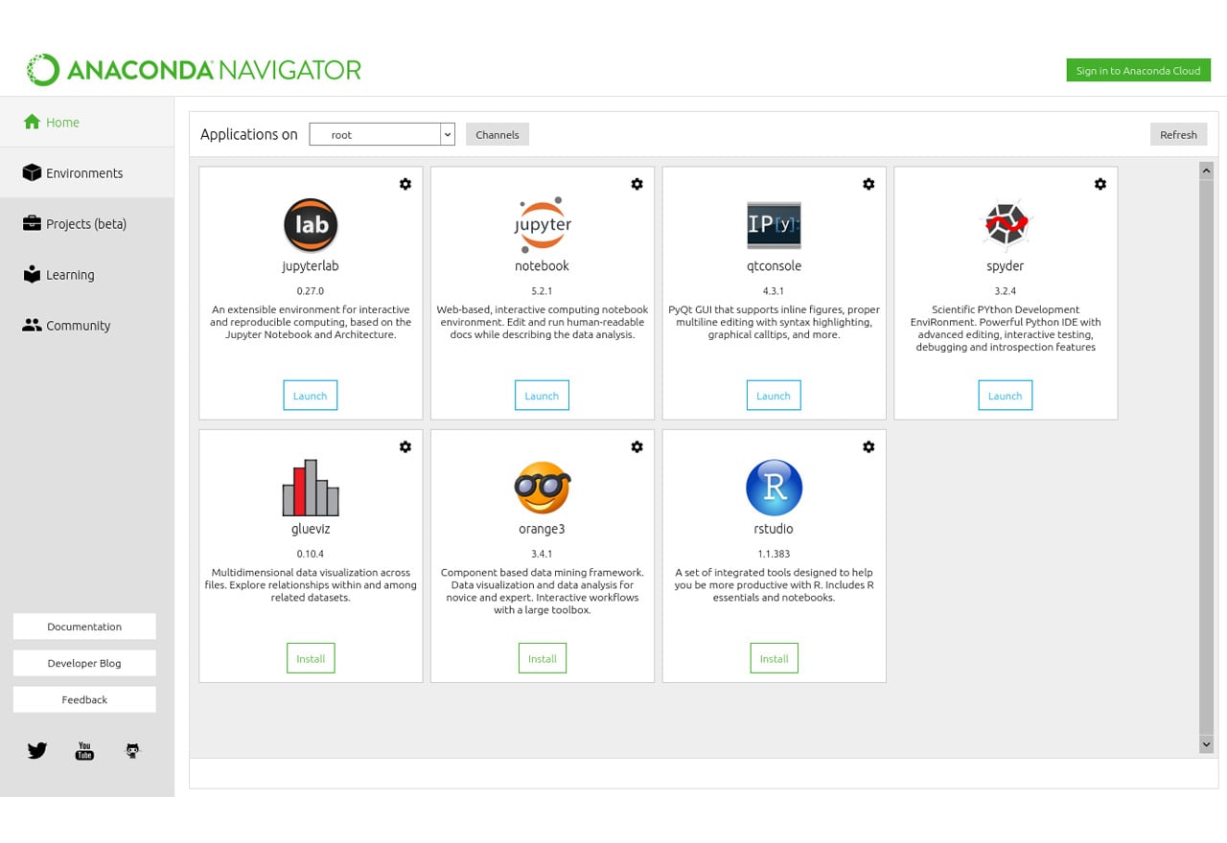Click the spyder app logo
This screenshot has height=843, width=1227.
point(1006,225)
